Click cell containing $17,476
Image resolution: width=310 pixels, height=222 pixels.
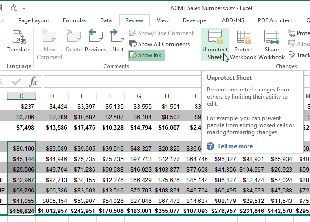click(83, 127)
